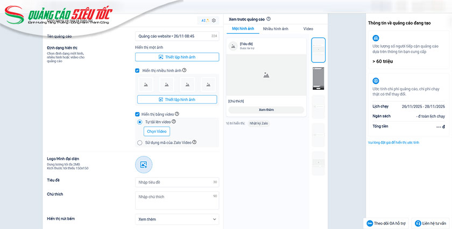452x229 pixels.
Task: Click the first image placeholder in multi-image row
Action: click(146, 84)
